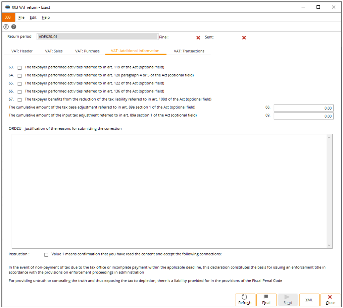Click the red X next to Final
The height and width of the screenshot is (308, 343).
pos(198,38)
